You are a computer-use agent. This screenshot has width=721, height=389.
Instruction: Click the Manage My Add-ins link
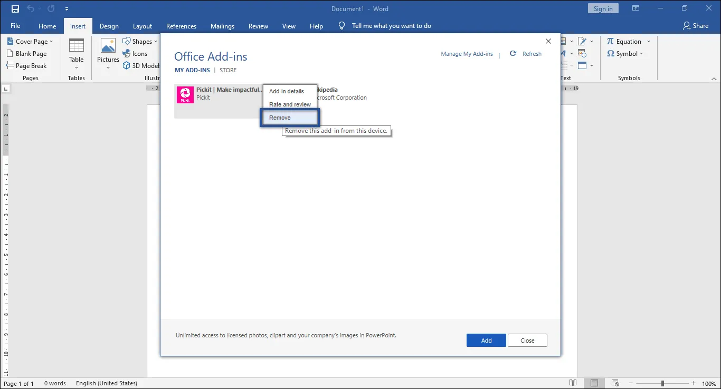[x=467, y=53]
